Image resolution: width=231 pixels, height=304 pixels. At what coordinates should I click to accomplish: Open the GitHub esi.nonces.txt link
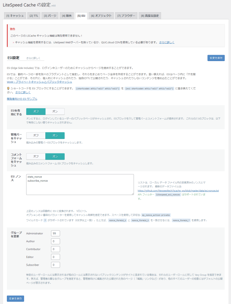(178, 190)
